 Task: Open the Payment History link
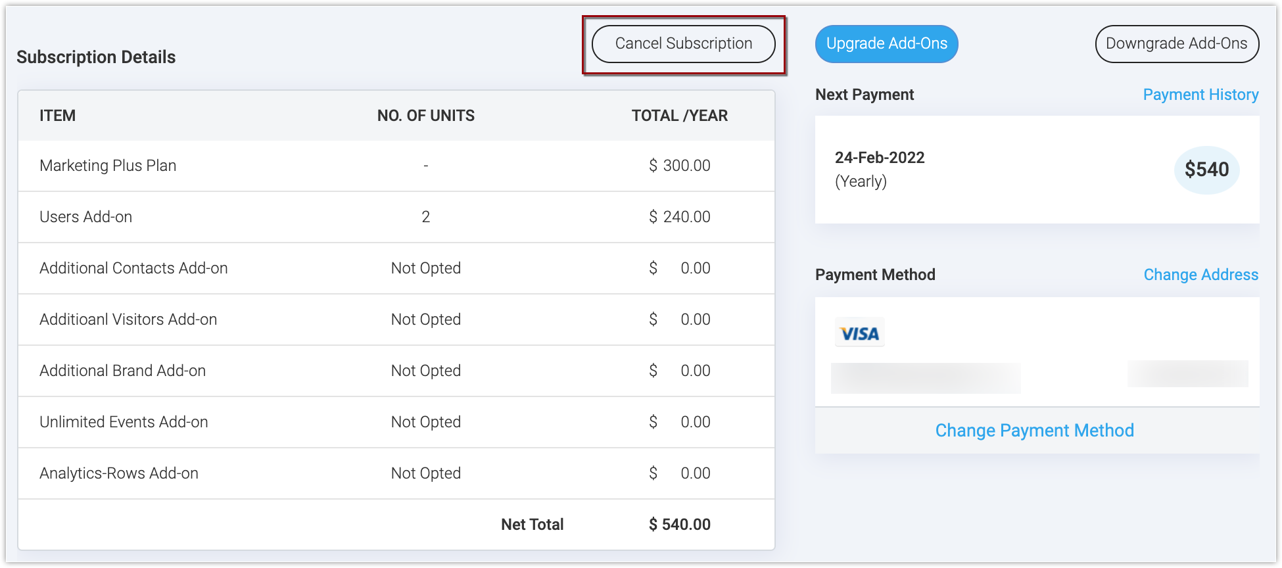[x=1200, y=95]
